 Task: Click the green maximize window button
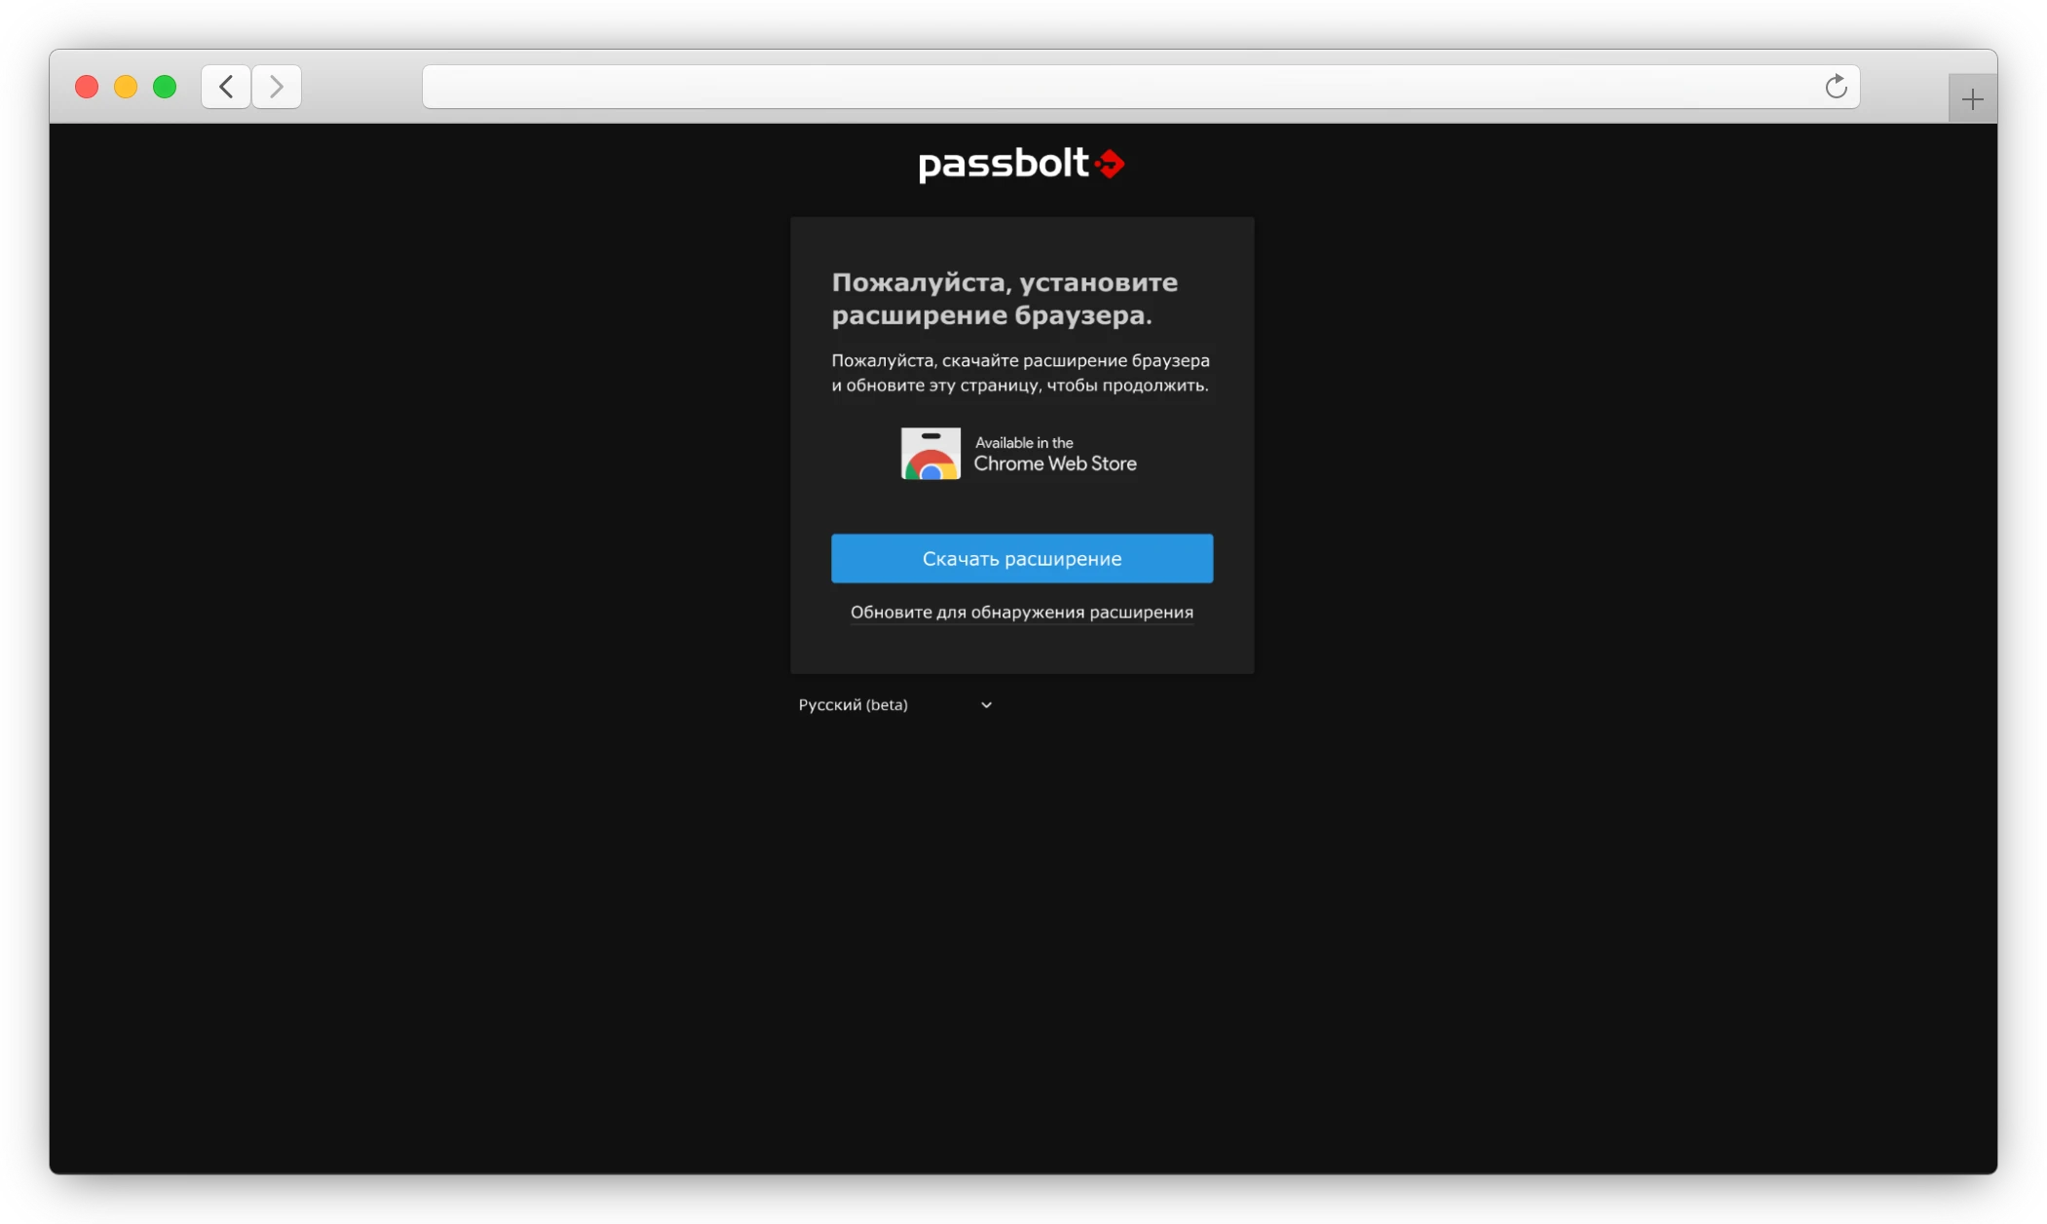(165, 87)
